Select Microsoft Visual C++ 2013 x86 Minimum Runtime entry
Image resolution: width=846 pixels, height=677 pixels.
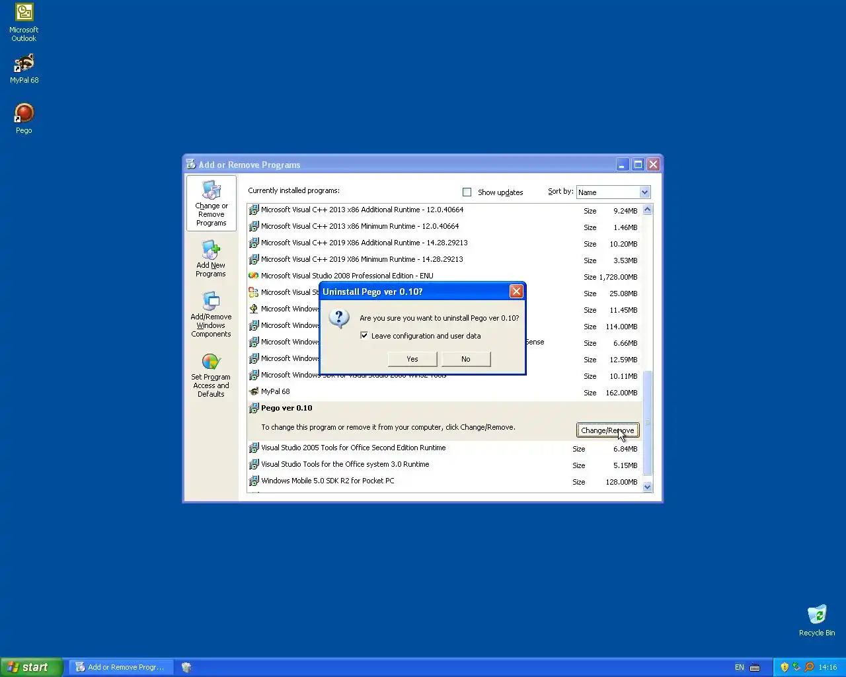point(443,227)
